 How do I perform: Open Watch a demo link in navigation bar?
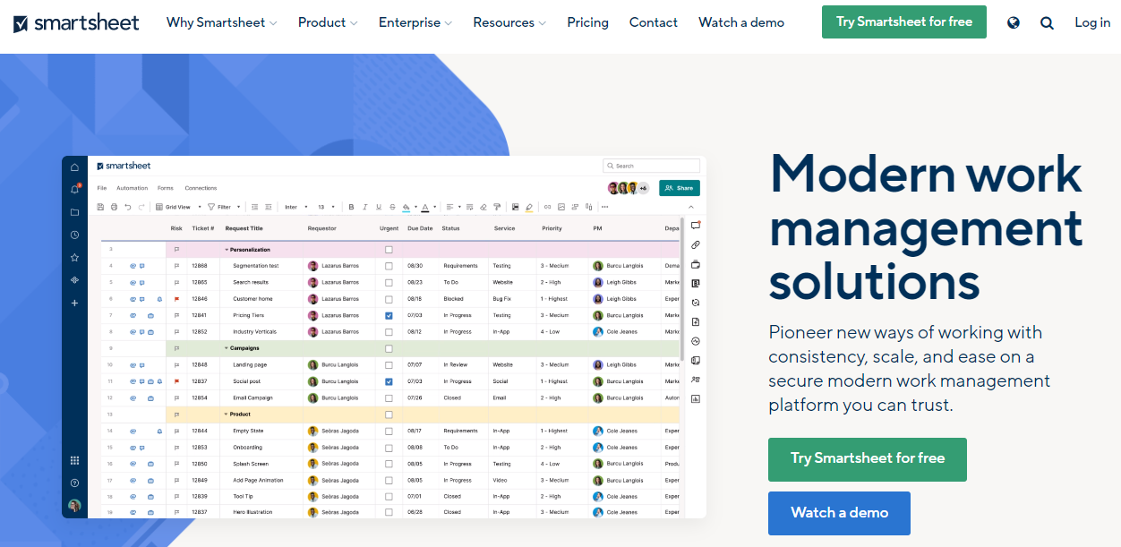(741, 22)
